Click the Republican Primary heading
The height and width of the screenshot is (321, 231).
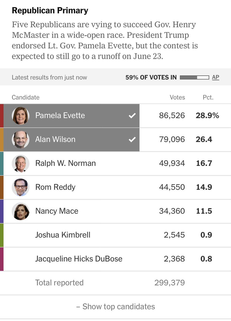[x=50, y=10]
